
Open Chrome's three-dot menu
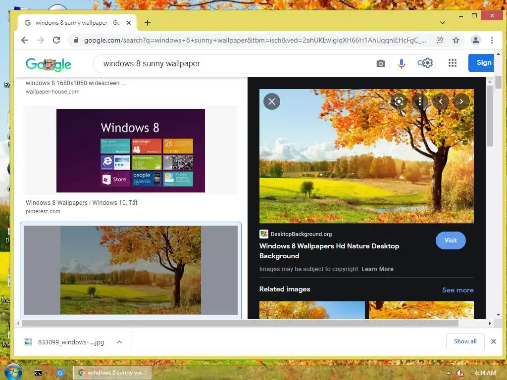pyautogui.click(x=492, y=40)
